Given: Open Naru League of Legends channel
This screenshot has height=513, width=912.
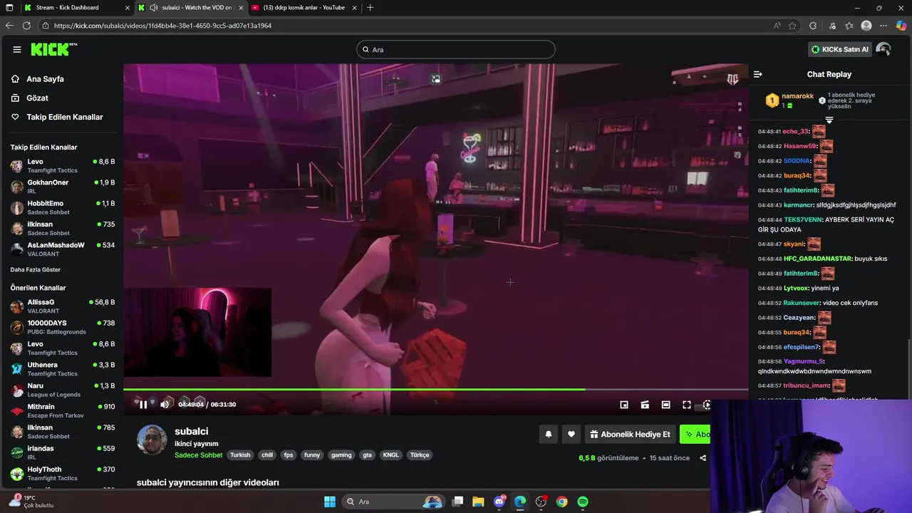Looking at the screenshot, I should pos(62,390).
